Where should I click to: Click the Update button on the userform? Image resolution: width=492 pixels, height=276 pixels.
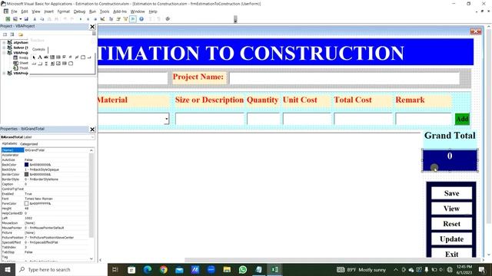coord(451,239)
